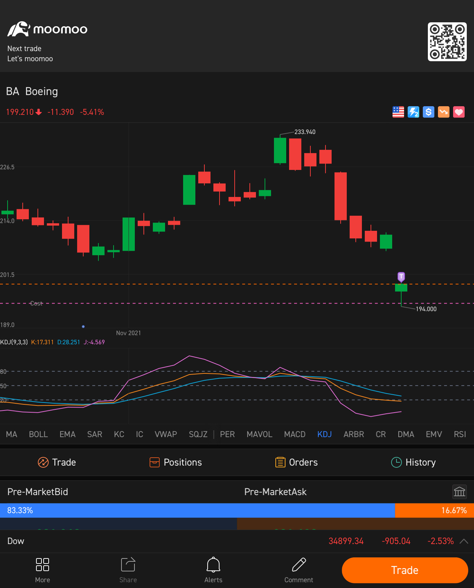Tap the Cost line label
474x588 pixels.
tap(36, 304)
